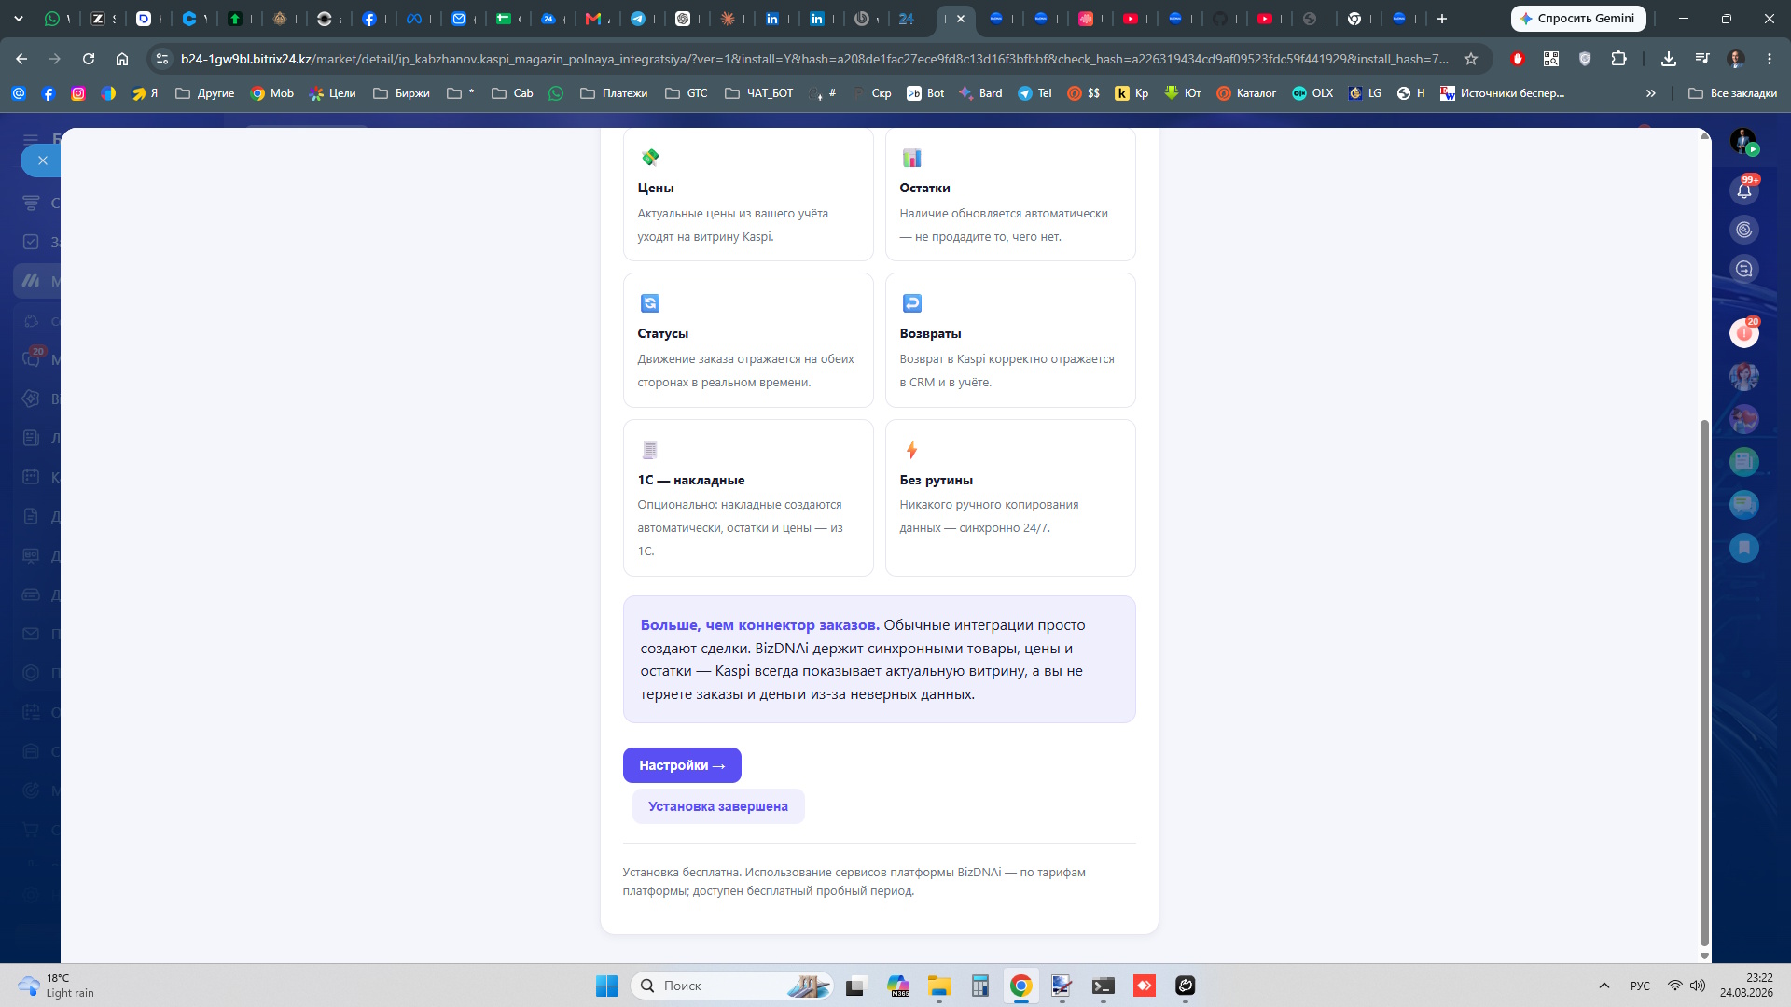Screen dimensions: 1791x1007
Task: Click the page vertical scrollbar thumb
Action: (x=1704, y=683)
